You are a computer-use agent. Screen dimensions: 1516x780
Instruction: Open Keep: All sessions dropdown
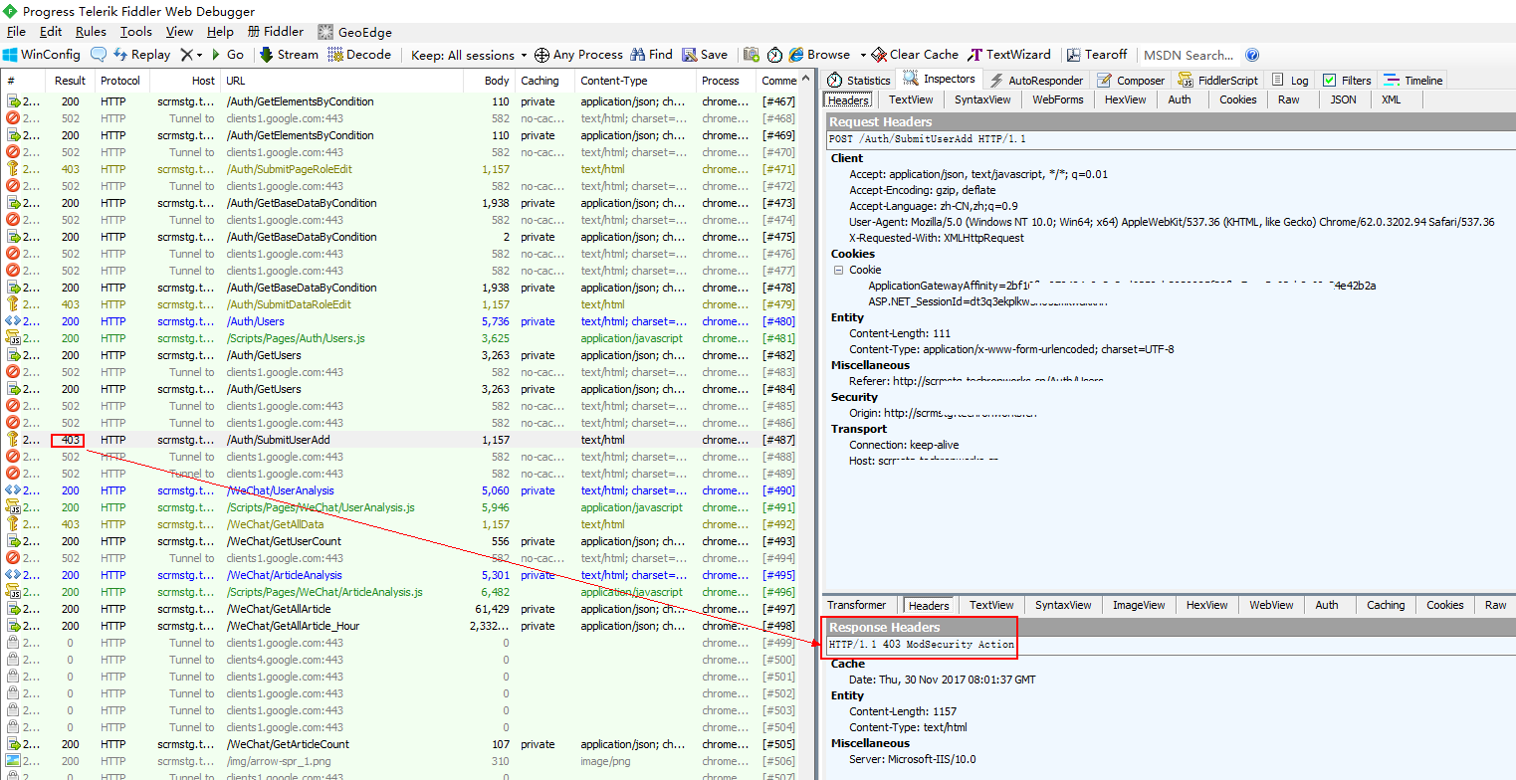(x=469, y=55)
